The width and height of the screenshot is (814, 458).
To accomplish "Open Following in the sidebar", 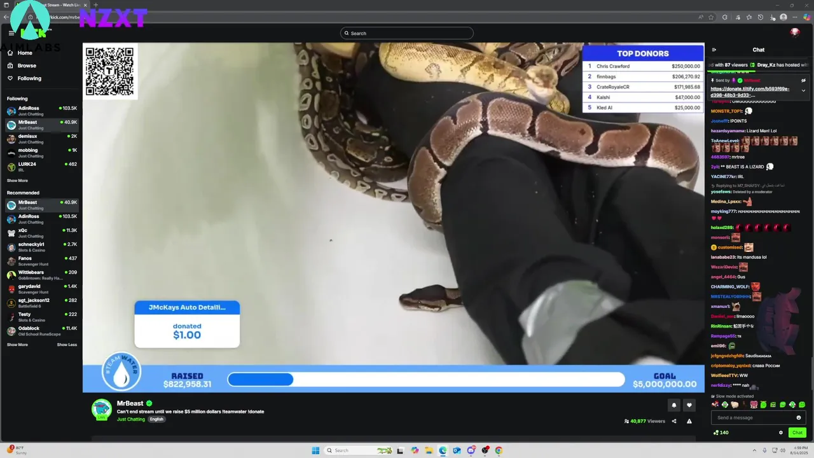I will [x=24, y=78].
